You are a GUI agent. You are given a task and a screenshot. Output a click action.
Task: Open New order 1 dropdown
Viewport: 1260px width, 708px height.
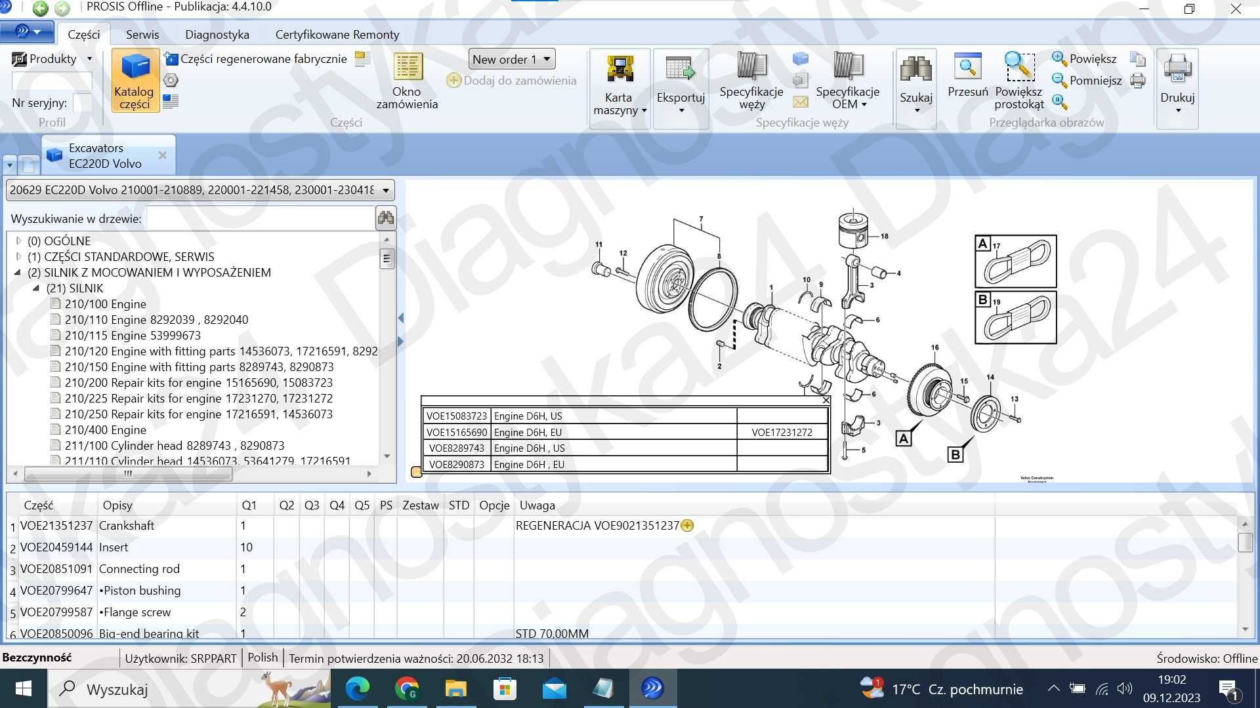pos(512,59)
